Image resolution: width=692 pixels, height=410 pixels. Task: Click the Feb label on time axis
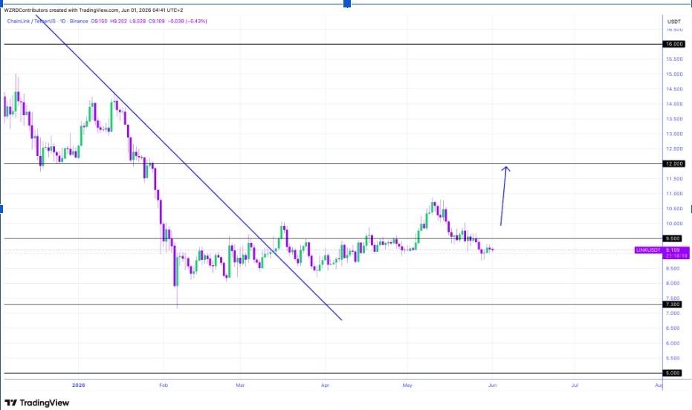[164, 385]
